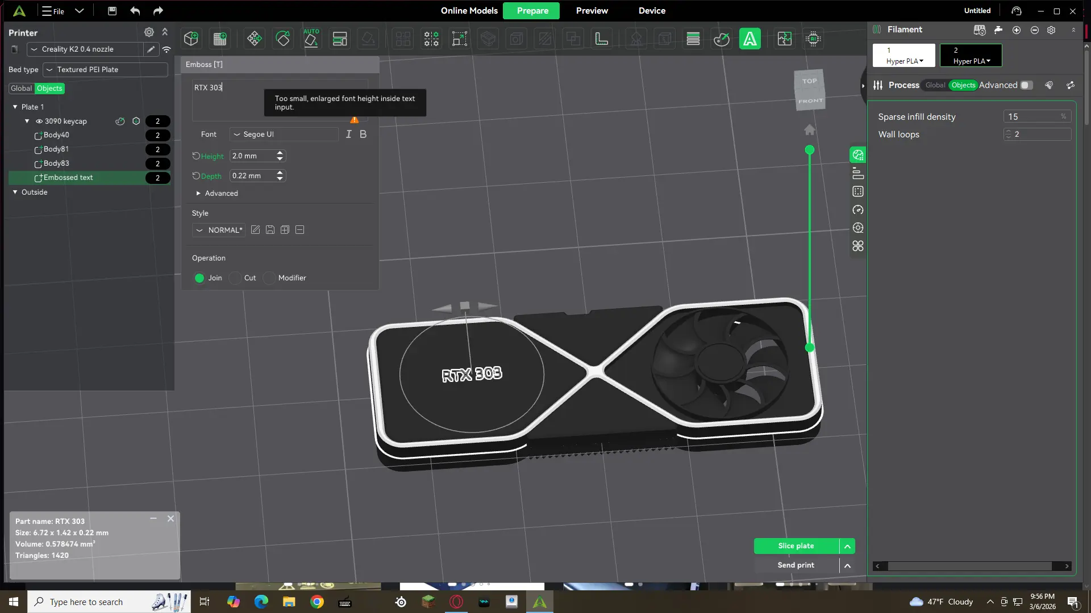Open printer settings gear icon

tap(149, 32)
